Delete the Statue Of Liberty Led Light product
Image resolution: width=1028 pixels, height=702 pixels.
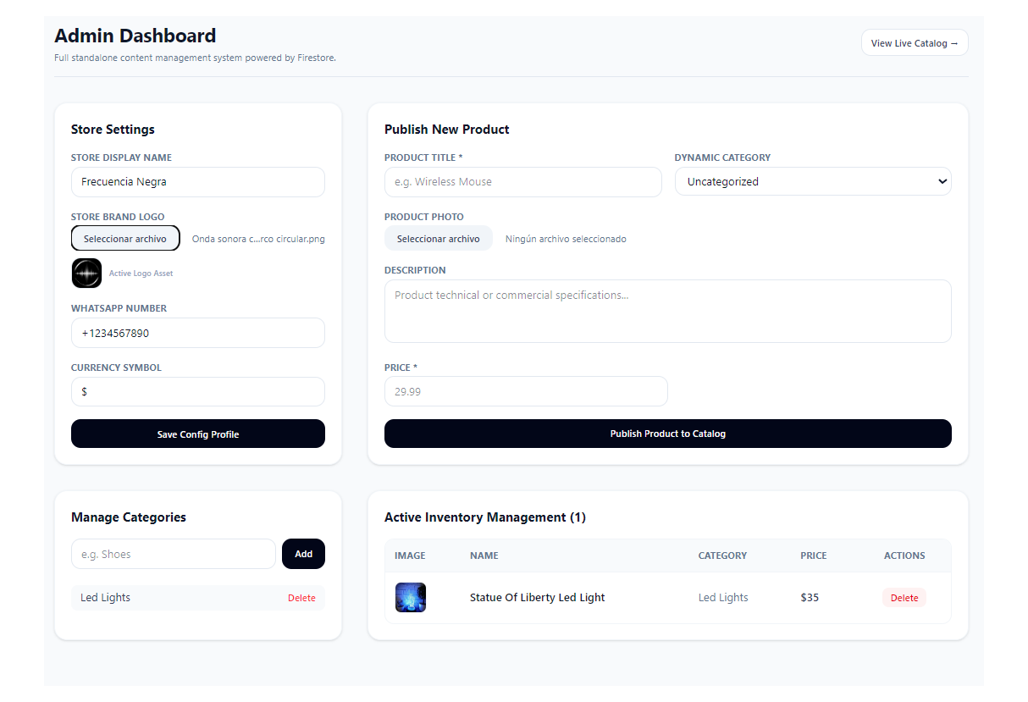(x=904, y=598)
